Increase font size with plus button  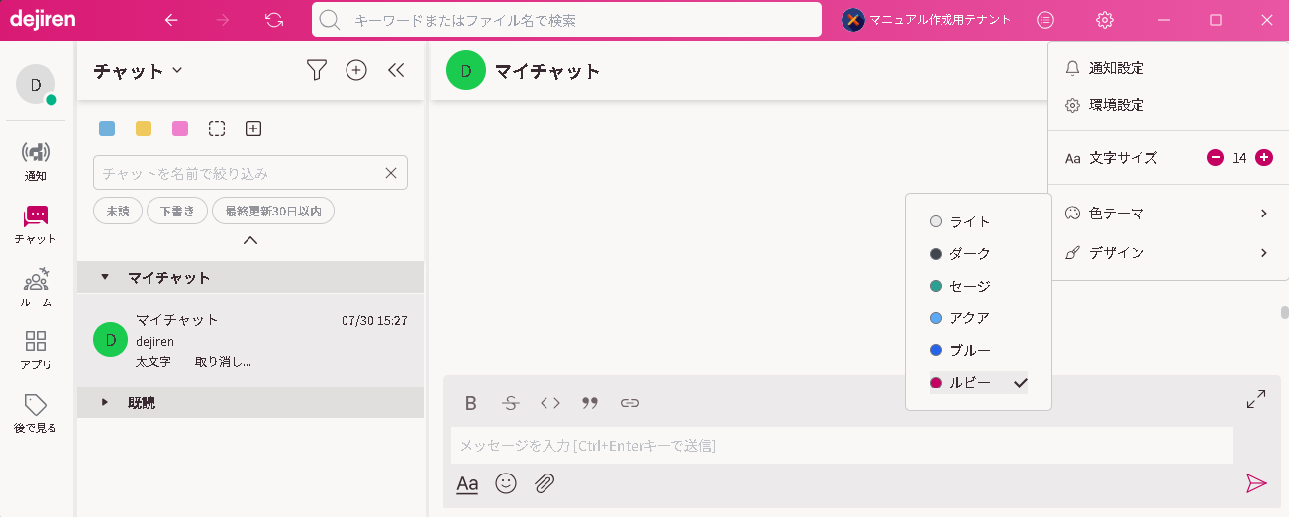(x=1263, y=158)
